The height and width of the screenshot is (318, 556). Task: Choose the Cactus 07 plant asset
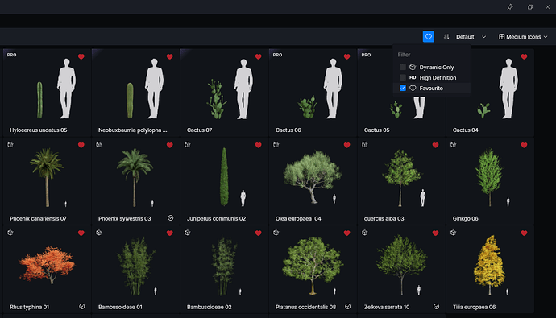click(x=224, y=93)
